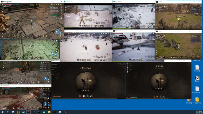Viewport: 203px width, 114px height.
Task: Click crow emblem in the 14:30:26 window
Action: click(x=159, y=81)
